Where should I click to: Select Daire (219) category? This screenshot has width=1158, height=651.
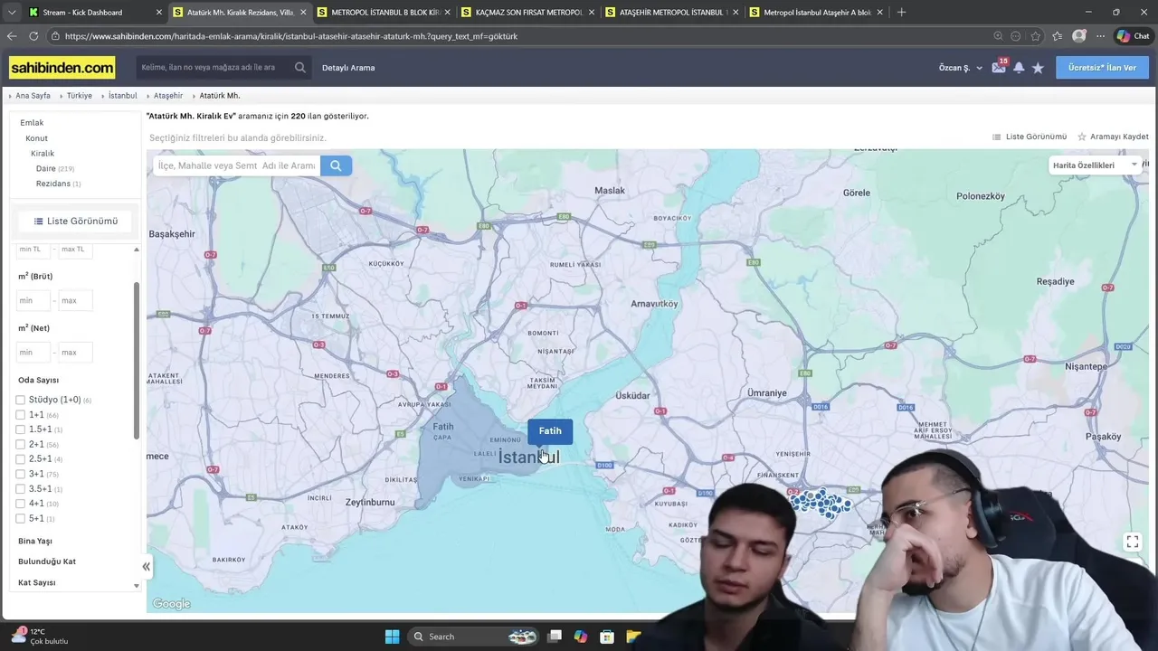tap(55, 169)
